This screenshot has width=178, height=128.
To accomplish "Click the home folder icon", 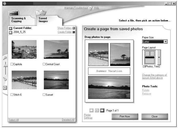I will tap(10, 32).
